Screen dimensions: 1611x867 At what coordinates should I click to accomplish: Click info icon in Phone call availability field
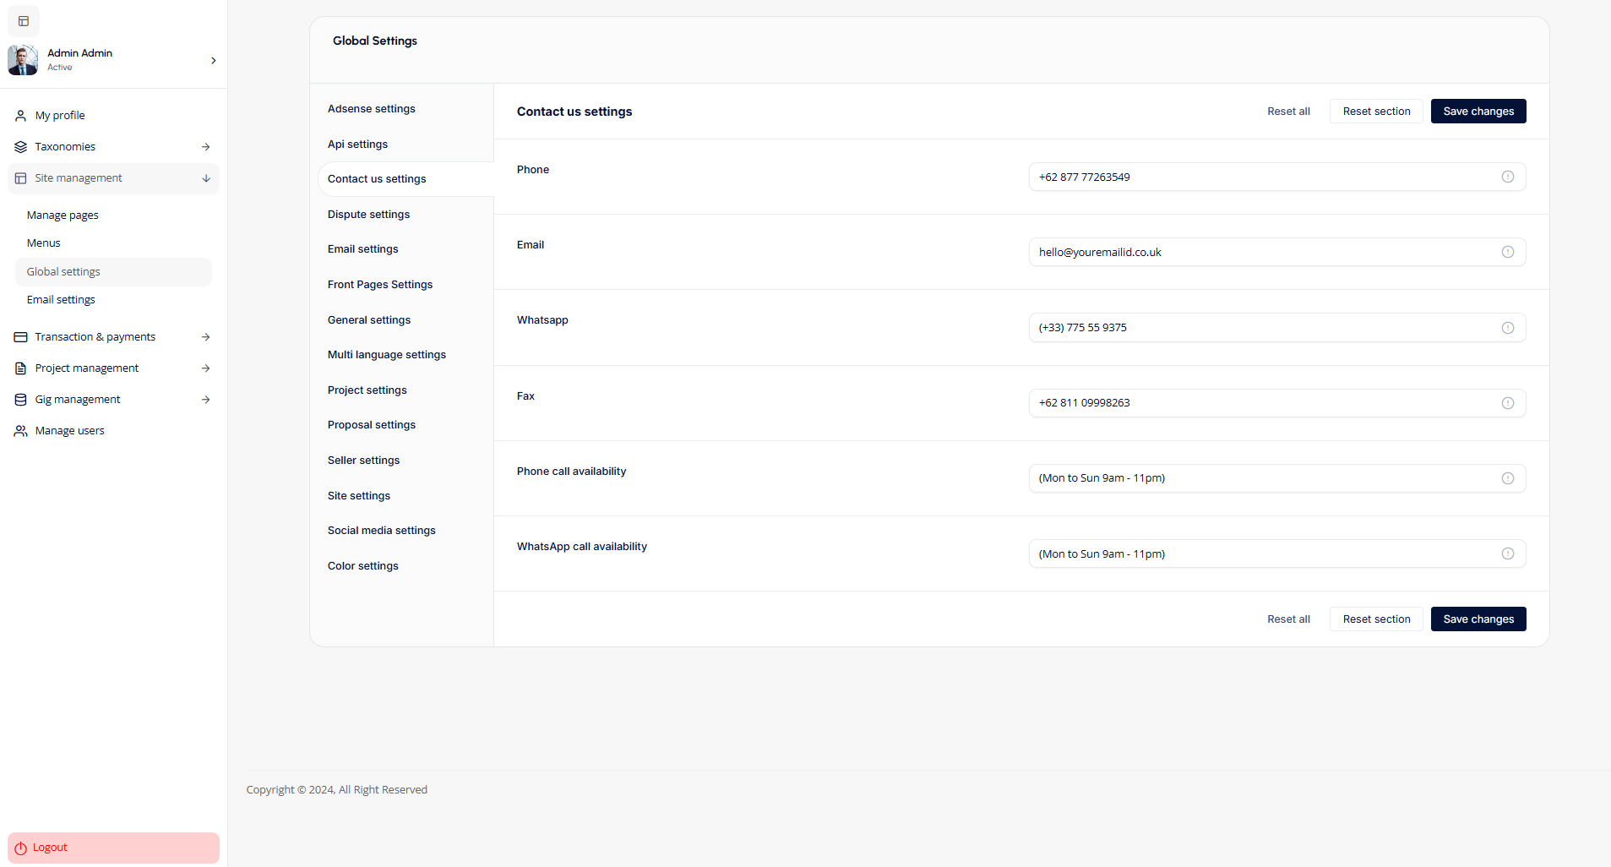coord(1507,478)
